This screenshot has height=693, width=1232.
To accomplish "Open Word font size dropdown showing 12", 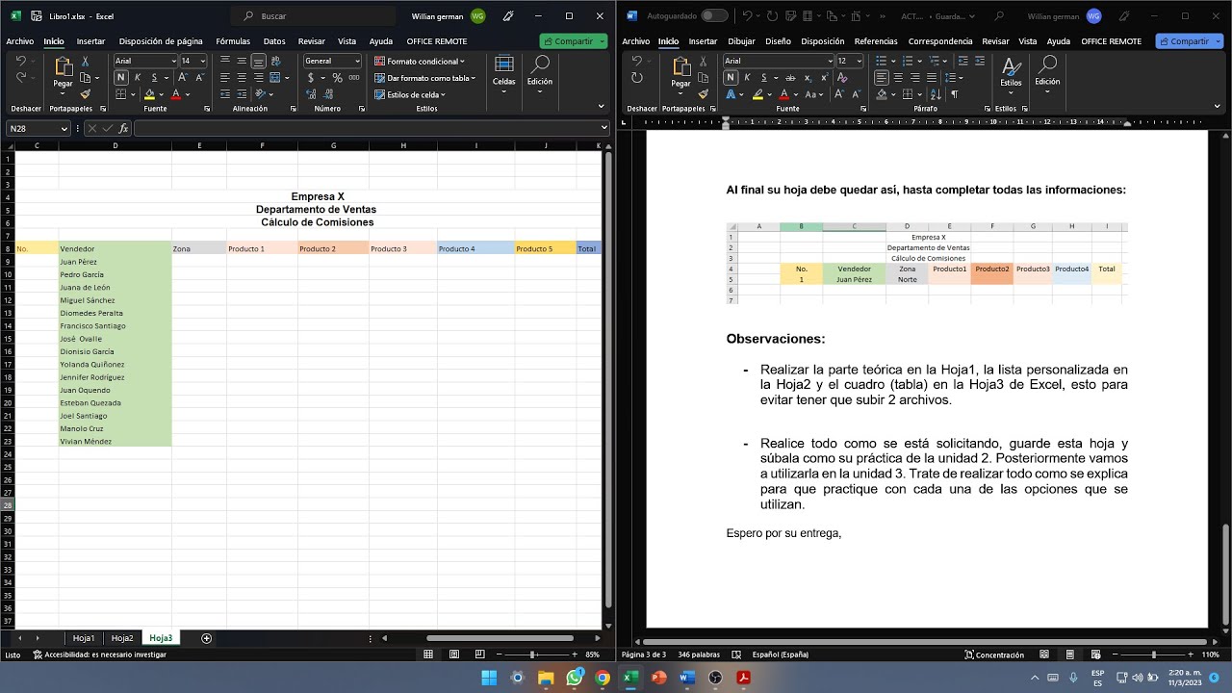I will 859,61.
